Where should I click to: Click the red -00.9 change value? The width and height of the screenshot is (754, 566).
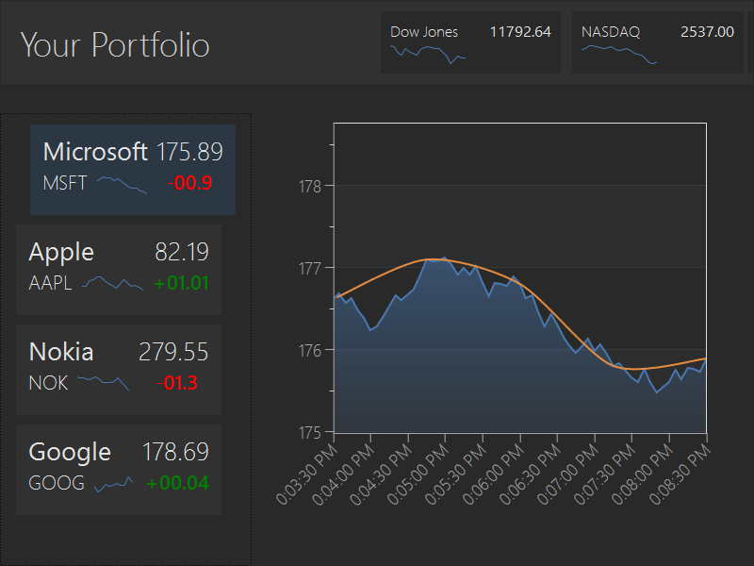pos(189,183)
